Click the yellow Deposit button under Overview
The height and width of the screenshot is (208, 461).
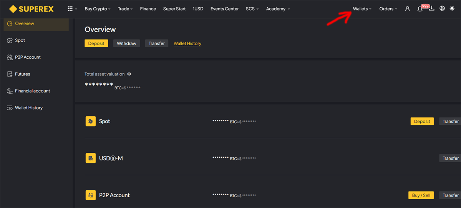tap(96, 43)
